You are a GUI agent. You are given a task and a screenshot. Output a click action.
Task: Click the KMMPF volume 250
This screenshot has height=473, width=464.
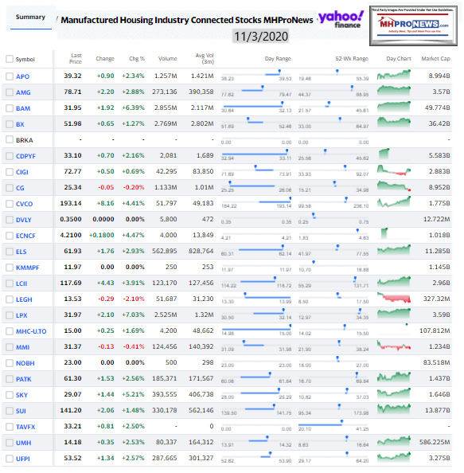171,268
